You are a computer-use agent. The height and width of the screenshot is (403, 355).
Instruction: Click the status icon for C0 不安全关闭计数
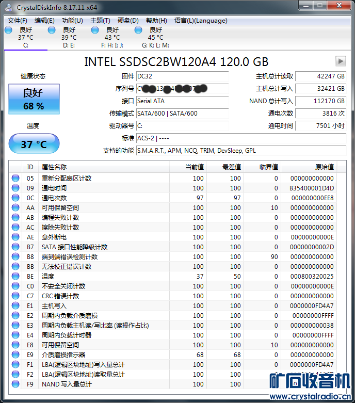tap(15, 286)
